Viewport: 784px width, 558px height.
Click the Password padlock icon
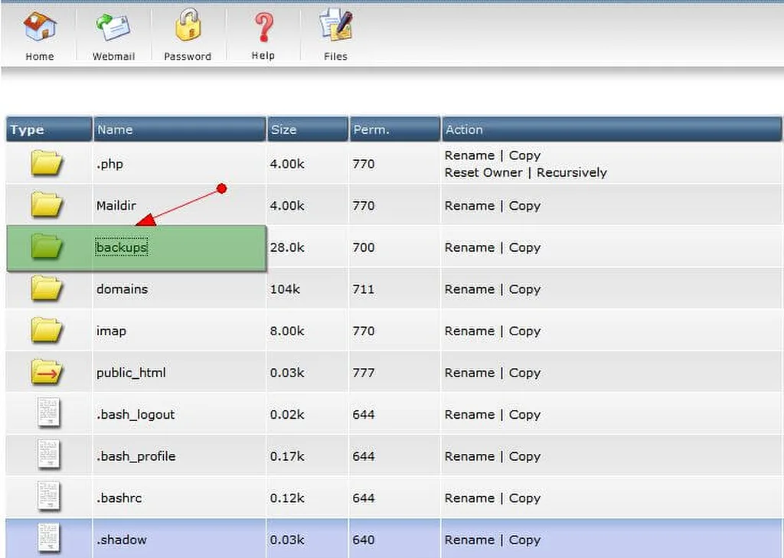[x=188, y=25]
